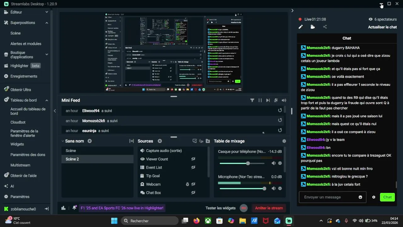Open Casque pour téléphone source settings gear
The width and height of the screenshot is (403, 227).
click(280, 163)
